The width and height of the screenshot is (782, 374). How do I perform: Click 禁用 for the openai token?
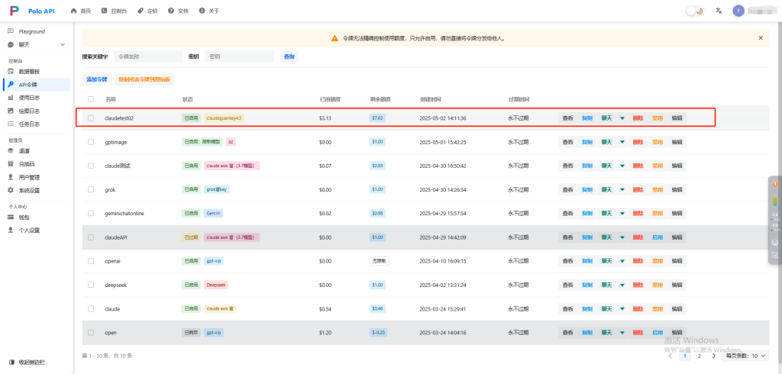point(658,261)
